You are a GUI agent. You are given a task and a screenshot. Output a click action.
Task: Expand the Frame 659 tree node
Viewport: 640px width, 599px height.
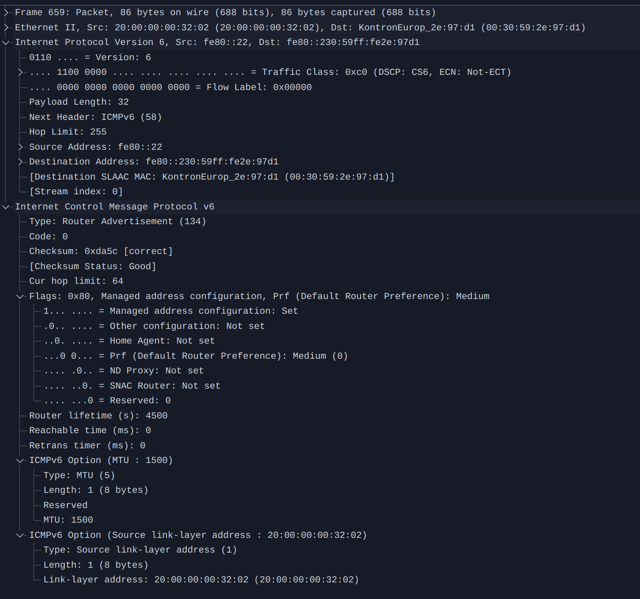click(6, 12)
